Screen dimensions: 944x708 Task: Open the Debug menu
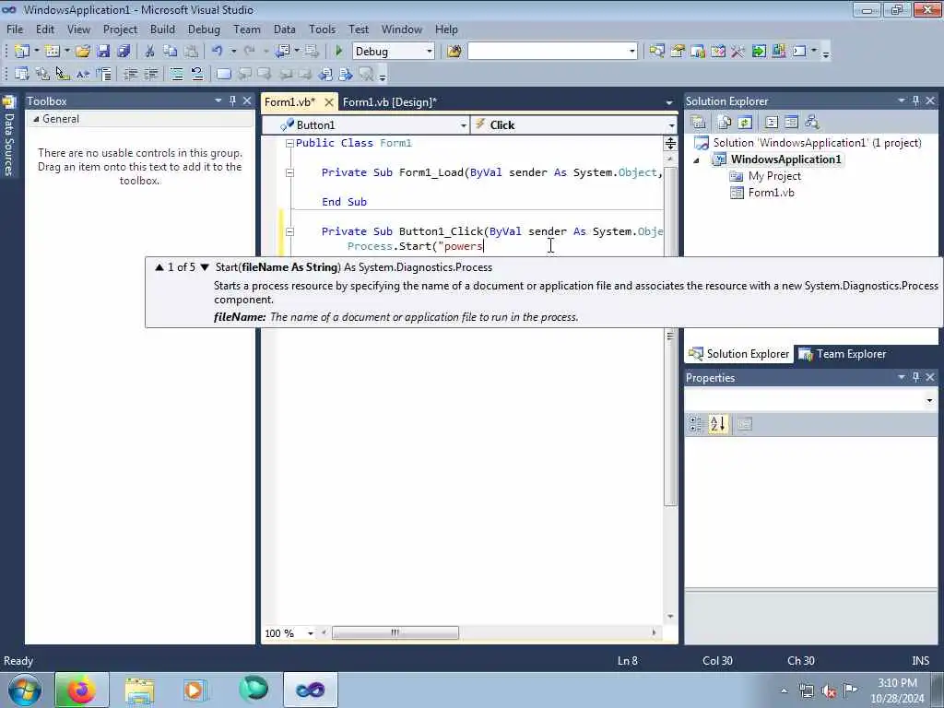click(204, 29)
